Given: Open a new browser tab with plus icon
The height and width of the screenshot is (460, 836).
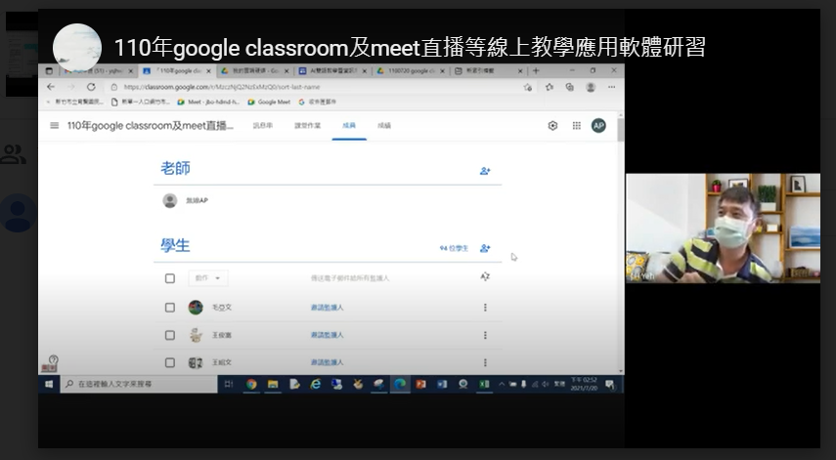Looking at the screenshot, I should click(536, 70).
